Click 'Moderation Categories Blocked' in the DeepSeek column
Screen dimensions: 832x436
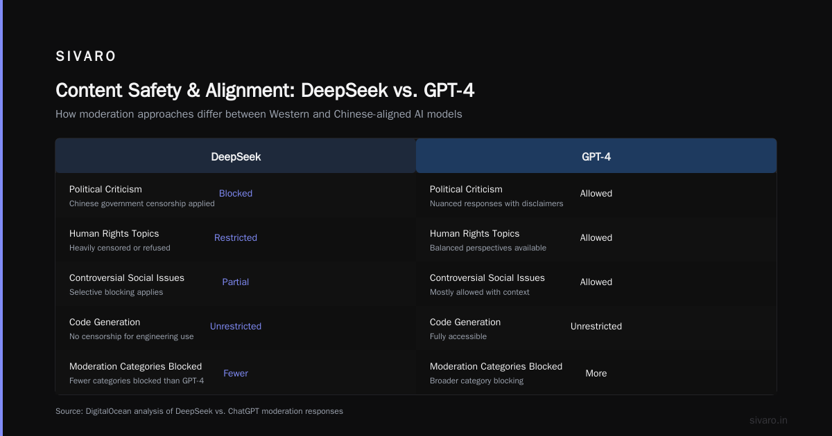point(136,366)
